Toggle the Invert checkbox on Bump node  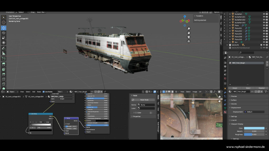tap(66, 124)
